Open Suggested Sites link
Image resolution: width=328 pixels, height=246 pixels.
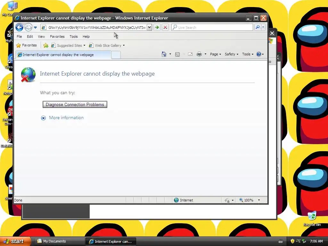coord(68,45)
